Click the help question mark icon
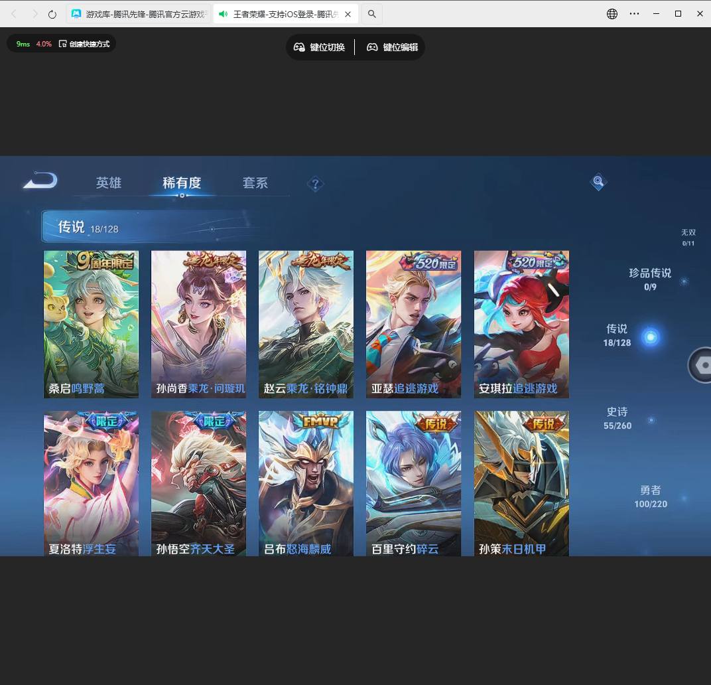This screenshot has height=685, width=711. 316,184
